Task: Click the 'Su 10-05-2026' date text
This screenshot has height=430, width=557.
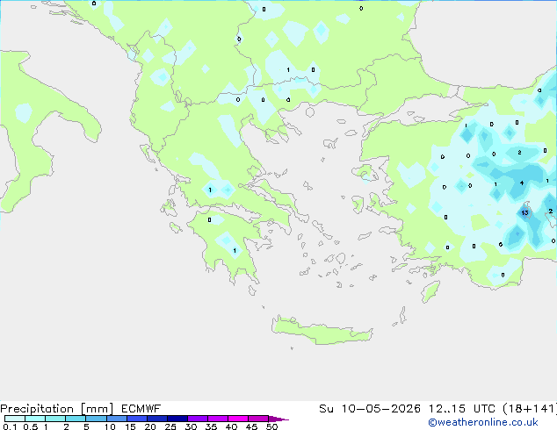Action: 370,409
